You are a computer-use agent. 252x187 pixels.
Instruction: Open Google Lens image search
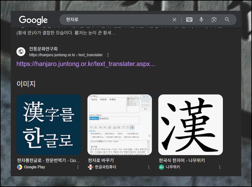click(214, 20)
